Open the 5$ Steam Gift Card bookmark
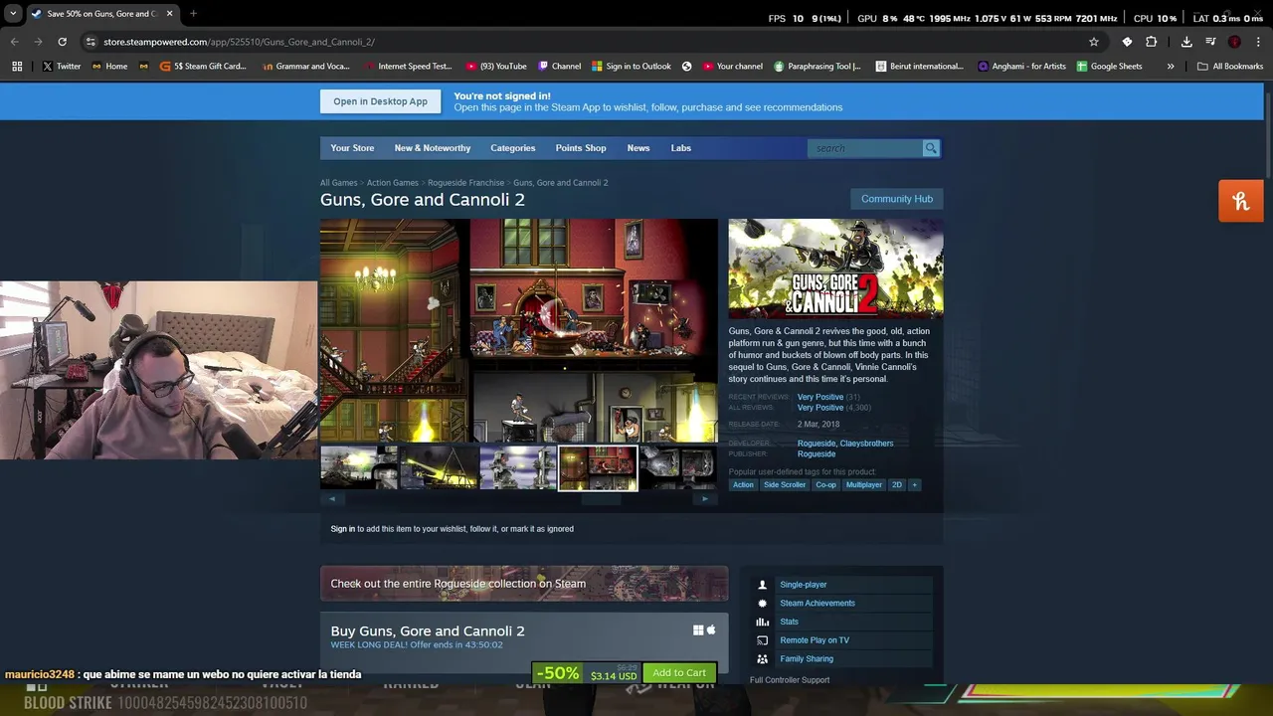The height and width of the screenshot is (716, 1273). click(x=203, y=67)
